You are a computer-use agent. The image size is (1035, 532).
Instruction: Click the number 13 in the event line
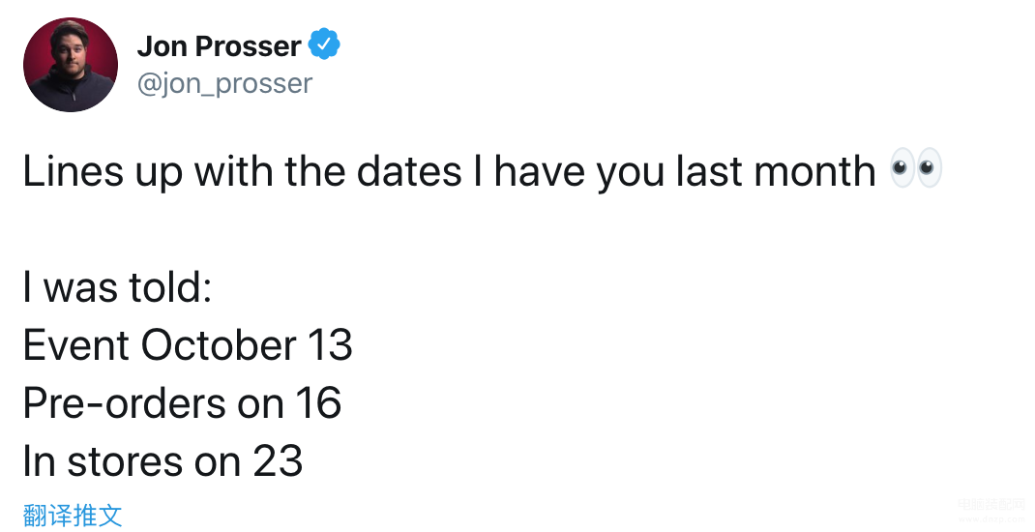tap(330, 345)
